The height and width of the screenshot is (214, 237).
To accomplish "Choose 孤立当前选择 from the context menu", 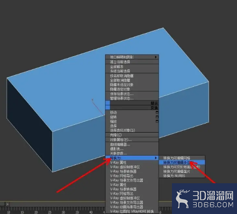I will click(x=132, y=62).
